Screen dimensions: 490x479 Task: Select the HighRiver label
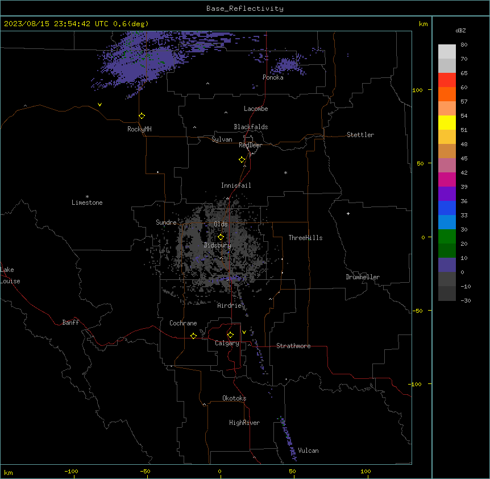[x=244, y=423]
